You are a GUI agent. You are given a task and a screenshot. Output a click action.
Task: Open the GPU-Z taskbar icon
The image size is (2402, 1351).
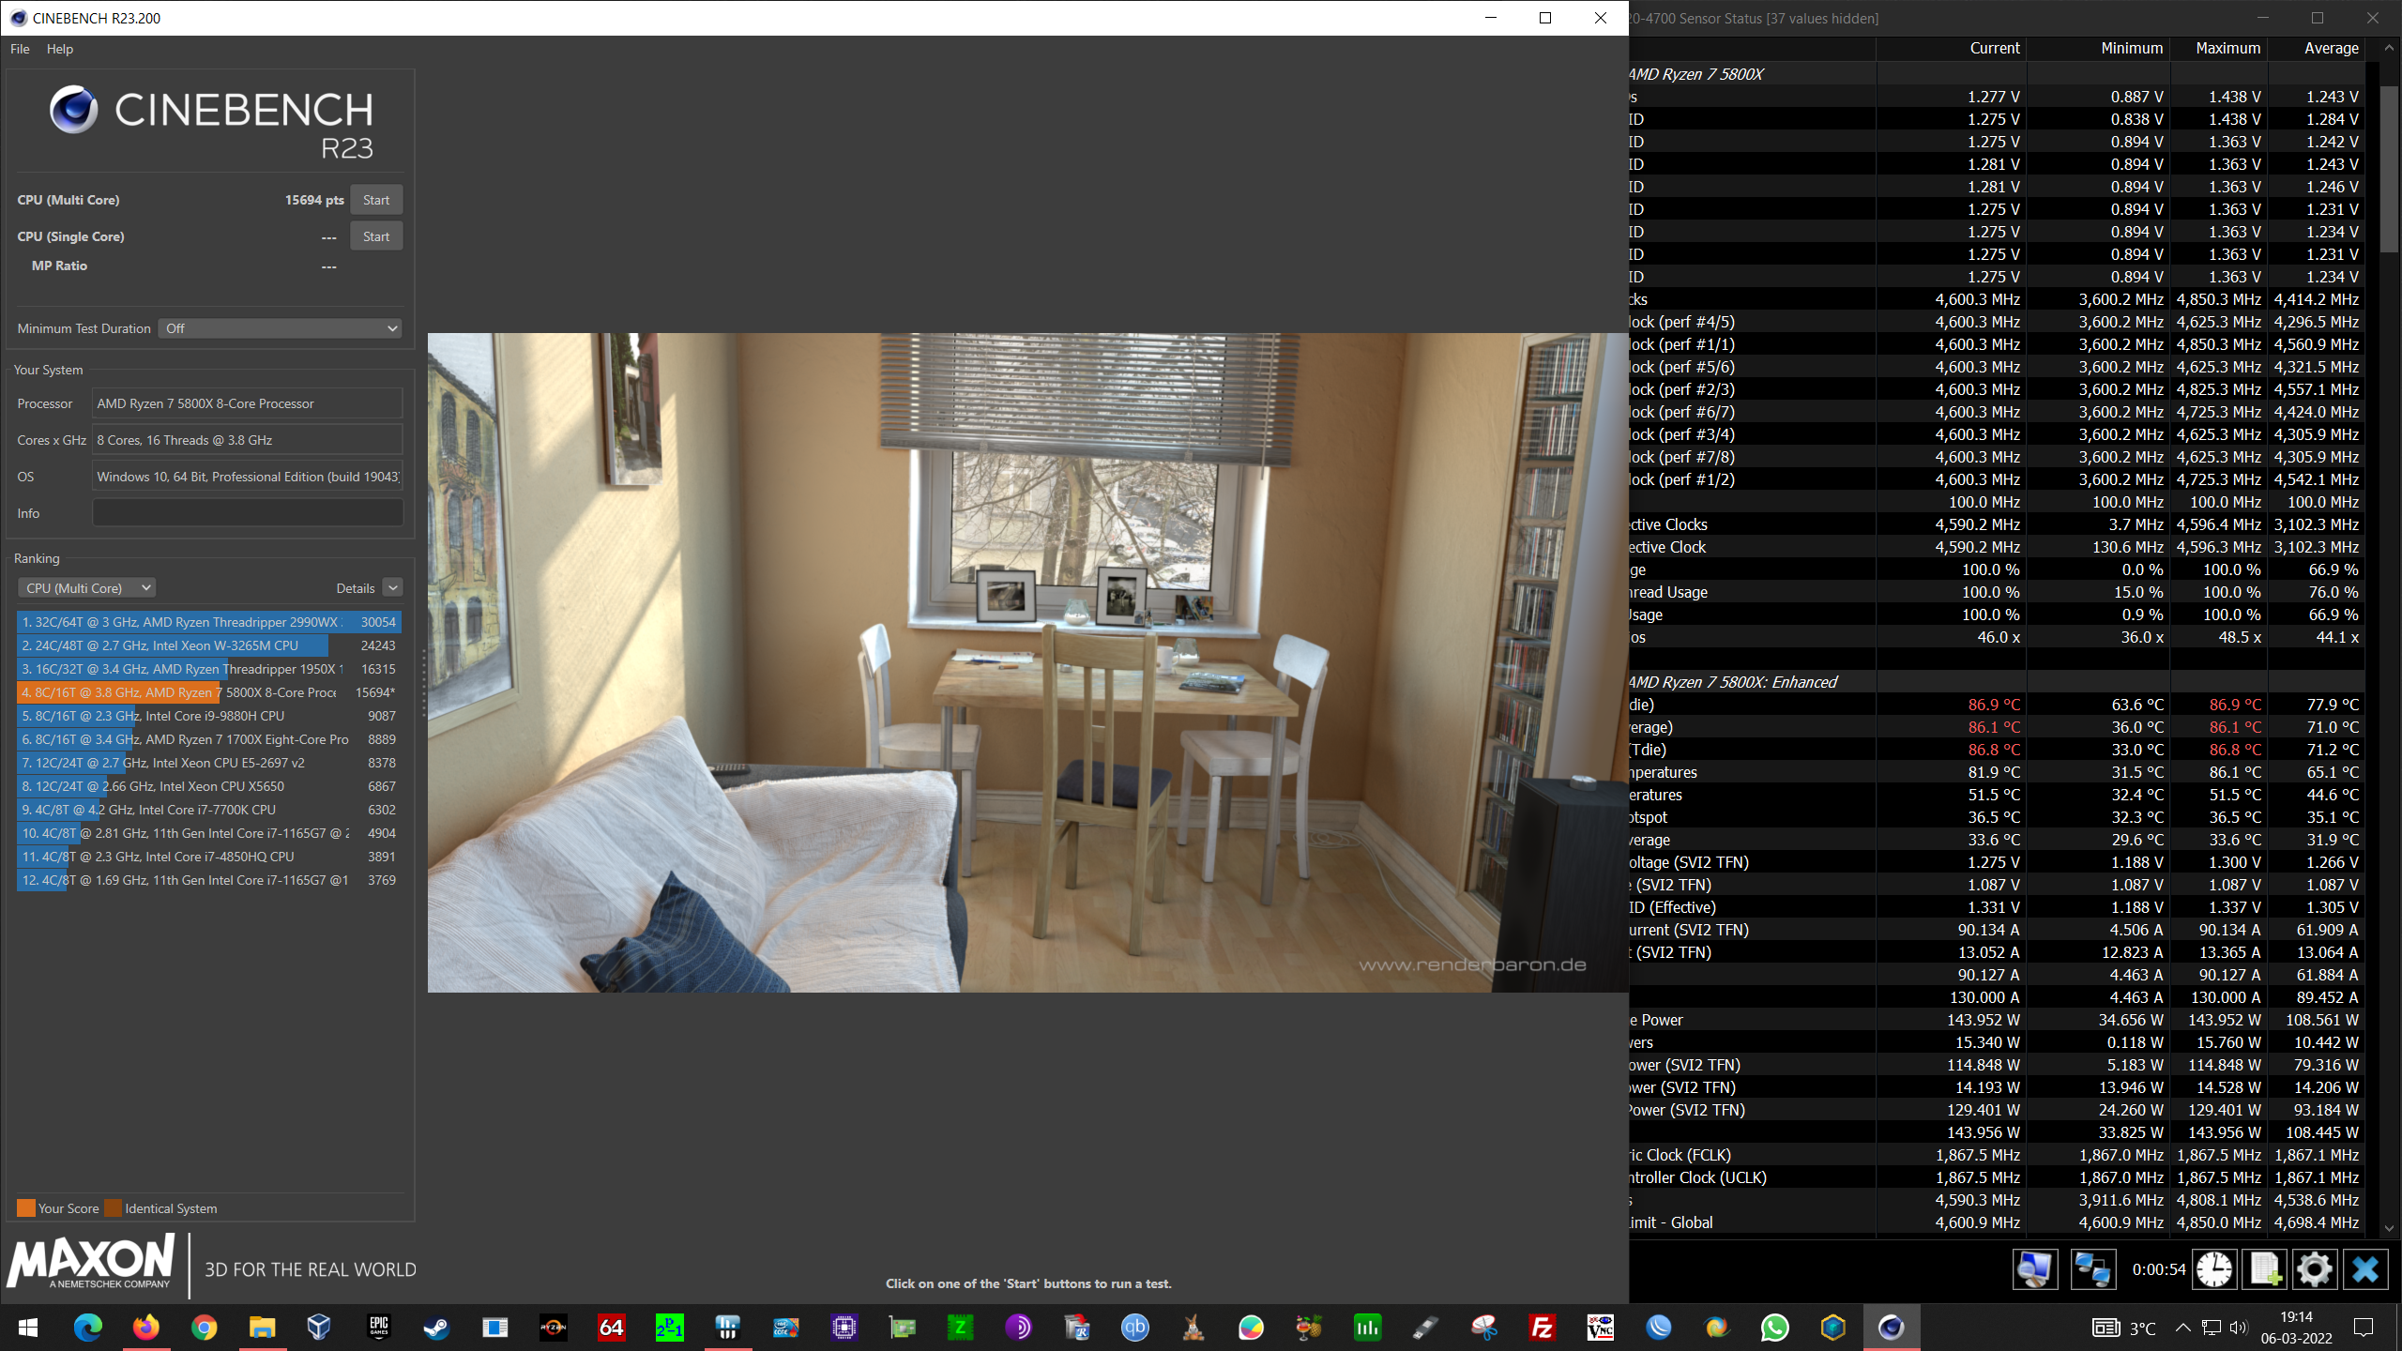coord(903,1328)
